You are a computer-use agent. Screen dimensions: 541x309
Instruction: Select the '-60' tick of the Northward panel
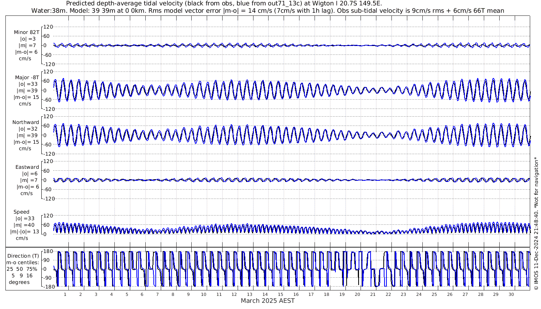tap(48, 144)
